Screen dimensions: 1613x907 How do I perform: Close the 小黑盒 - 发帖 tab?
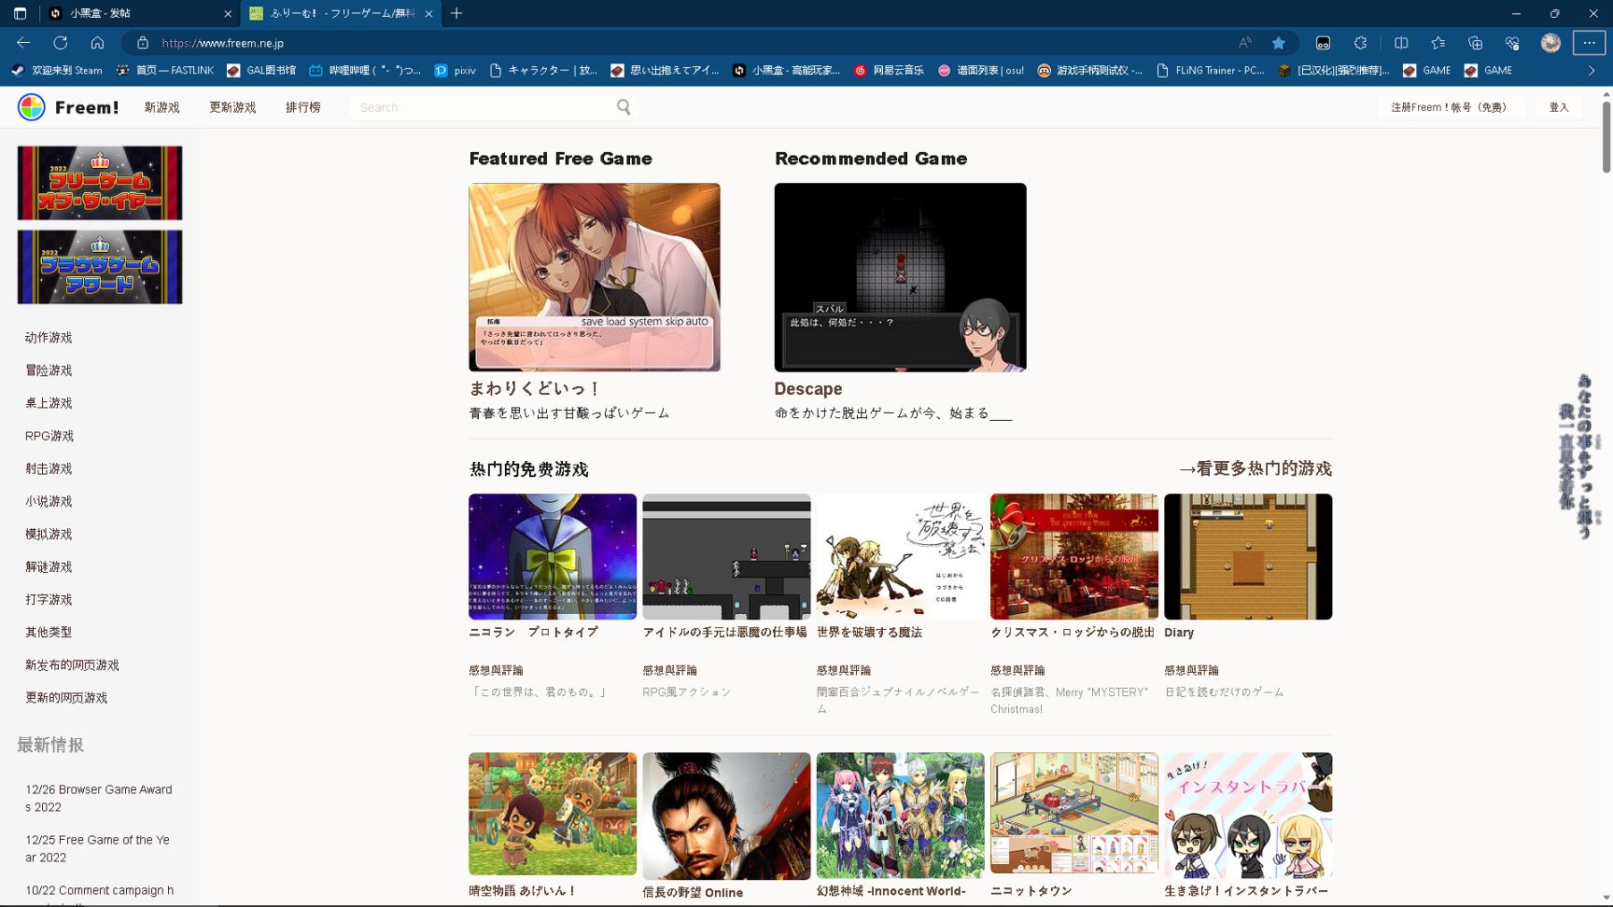(228, 14)
